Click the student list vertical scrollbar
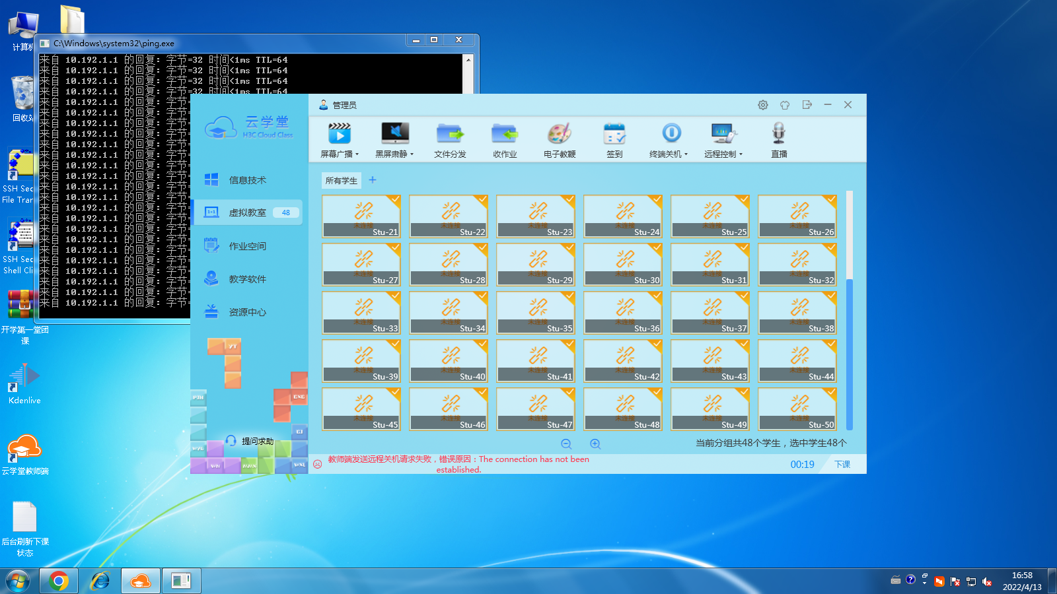Viewport: 1057px width, 594px height. coord(850,354)
